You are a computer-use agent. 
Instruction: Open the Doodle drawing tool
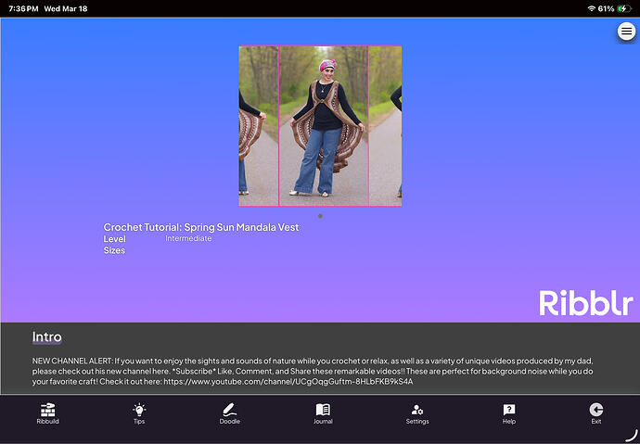click(230, 413)
